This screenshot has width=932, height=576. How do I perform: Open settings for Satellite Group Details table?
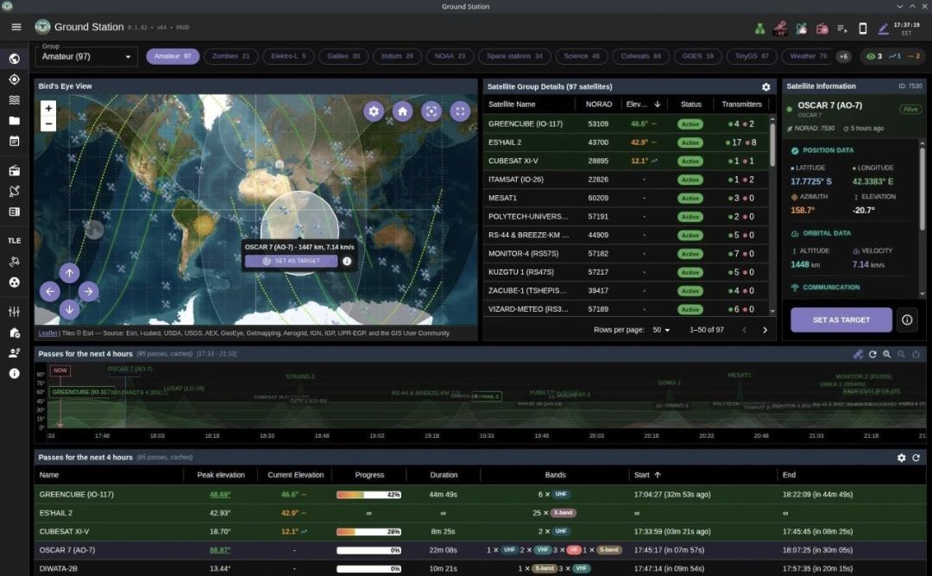coord(765,87)
